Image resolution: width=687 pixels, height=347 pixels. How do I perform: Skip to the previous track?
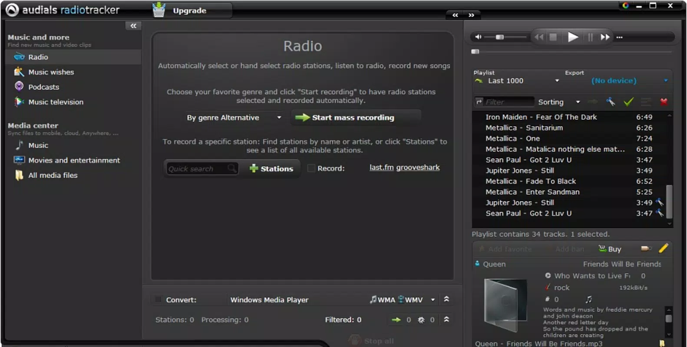pos(539,37)
